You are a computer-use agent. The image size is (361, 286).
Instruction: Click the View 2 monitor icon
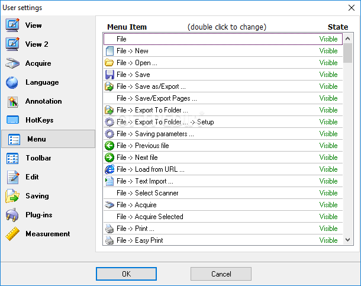pos(12,44)
